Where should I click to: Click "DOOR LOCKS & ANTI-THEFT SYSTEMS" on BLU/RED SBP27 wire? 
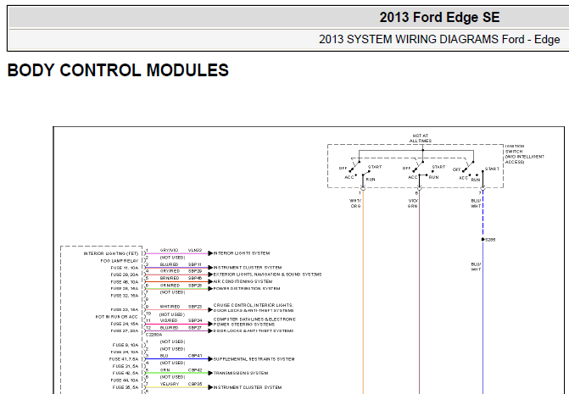pyautogui.click(x=254, y=330)
